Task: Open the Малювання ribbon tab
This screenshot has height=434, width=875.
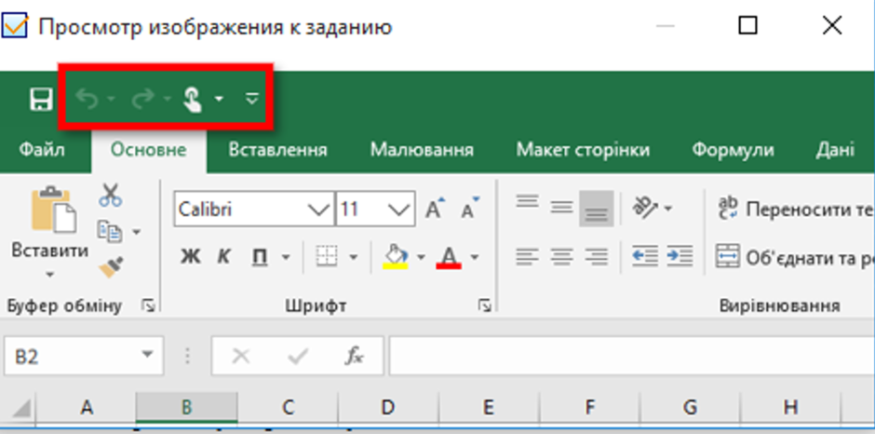Action: pos(422,150)
